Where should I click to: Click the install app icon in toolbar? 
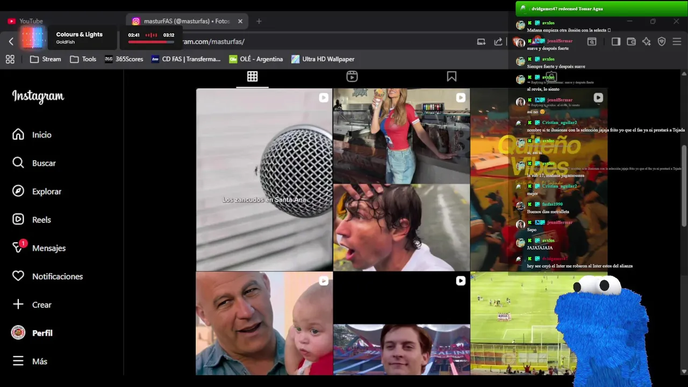[481, 42]
